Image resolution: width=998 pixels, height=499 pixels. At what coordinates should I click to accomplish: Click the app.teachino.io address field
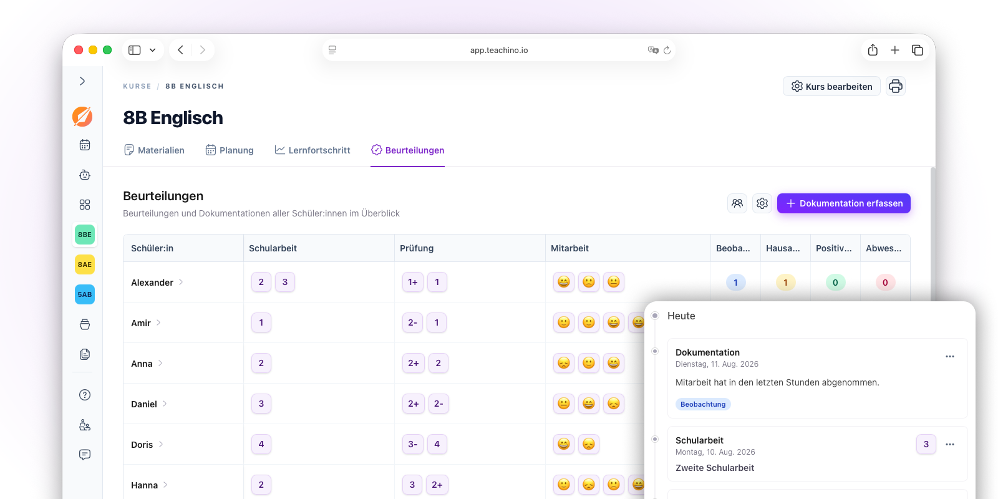[499, 50]
